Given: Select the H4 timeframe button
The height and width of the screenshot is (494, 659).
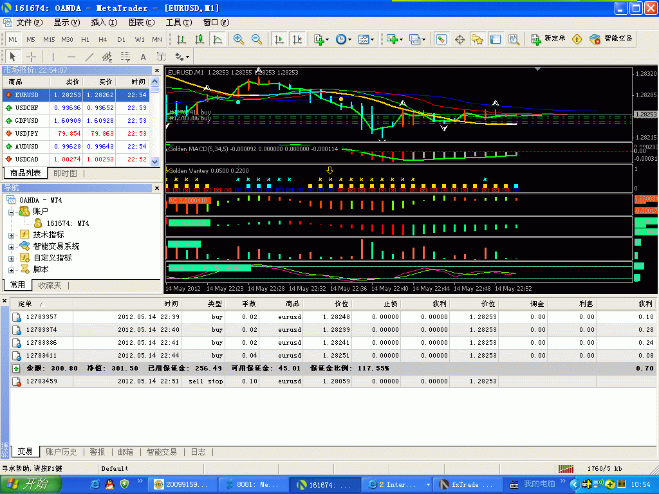Looking at the screenshot, I should pyautogui.click(x=103, y=39).
